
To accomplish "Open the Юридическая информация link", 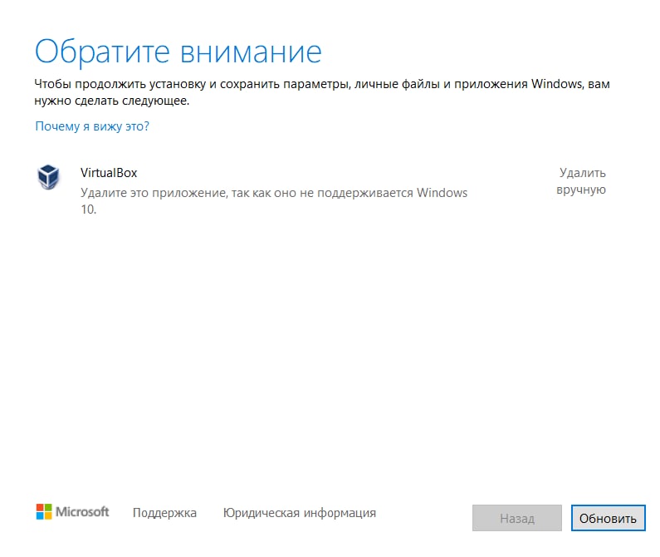I will [x=299, y=513].
